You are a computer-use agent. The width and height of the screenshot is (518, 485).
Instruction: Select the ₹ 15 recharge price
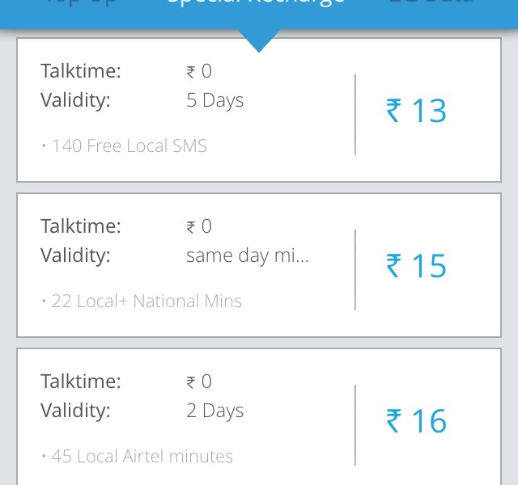coord(416,266)
